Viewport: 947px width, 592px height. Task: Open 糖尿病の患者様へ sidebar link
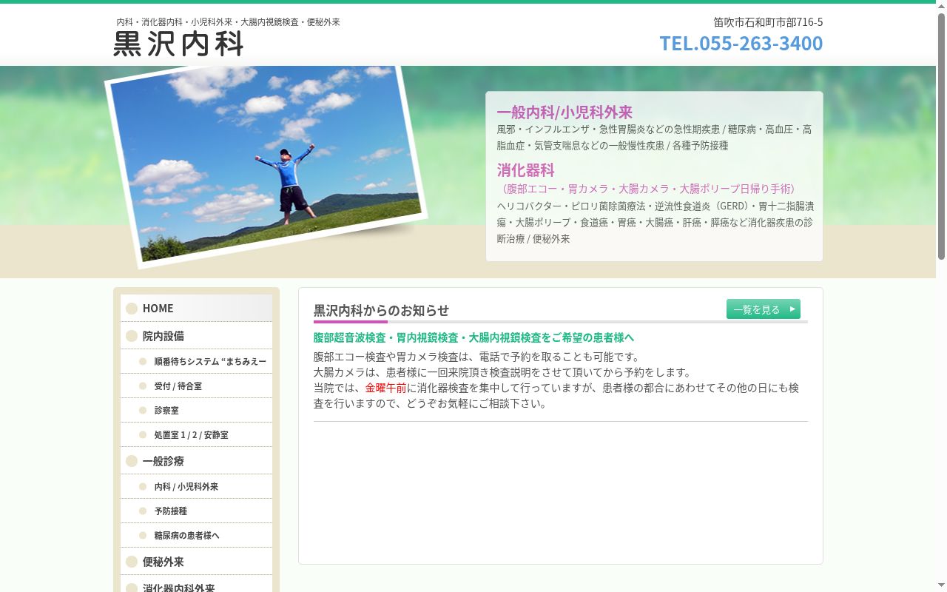click(x=196, y=535)
